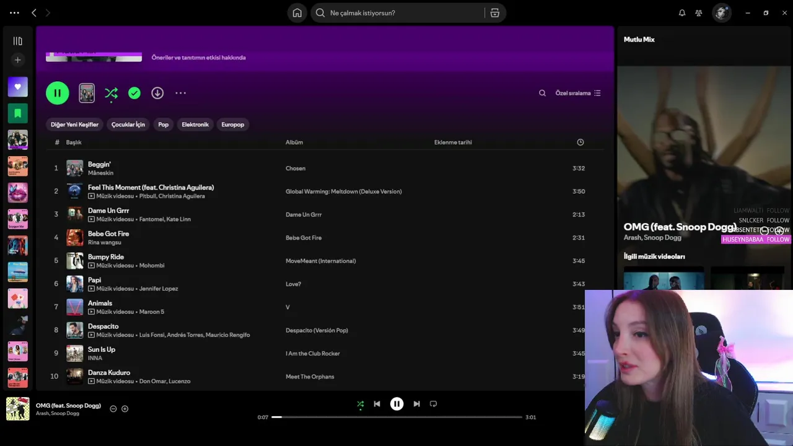Viewport: 793px width, 446px height.
Task: Select Çocuklar İçin filter chip
Action: 128,125
